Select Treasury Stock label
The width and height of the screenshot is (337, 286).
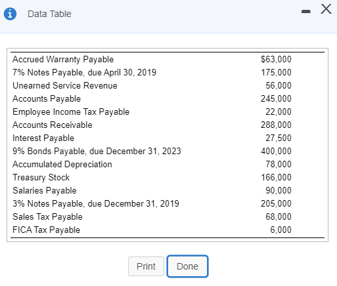pos(41,178)
